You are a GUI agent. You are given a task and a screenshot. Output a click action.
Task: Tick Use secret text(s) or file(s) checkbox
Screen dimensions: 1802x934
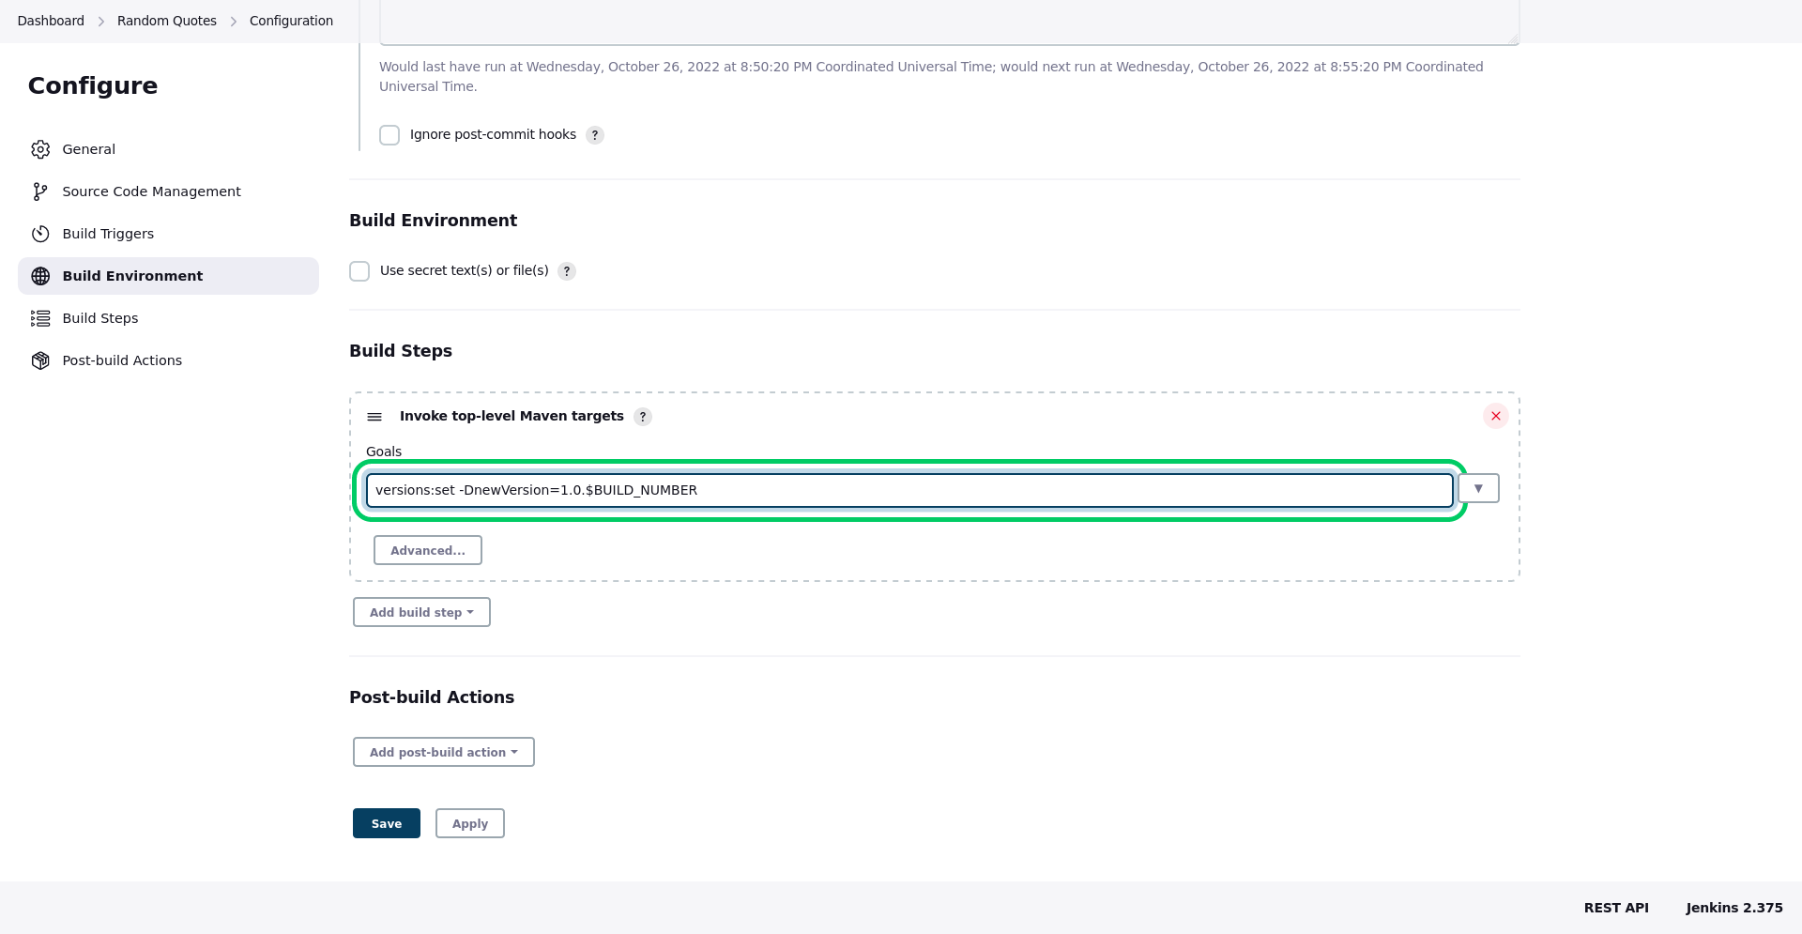(x=359, y=271)
